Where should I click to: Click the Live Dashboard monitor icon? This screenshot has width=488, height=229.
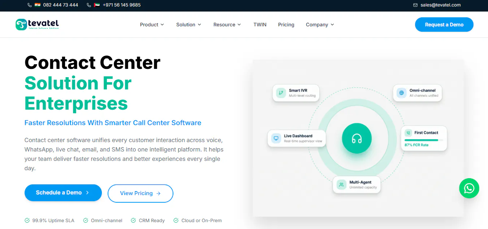[x=276, y=138]
